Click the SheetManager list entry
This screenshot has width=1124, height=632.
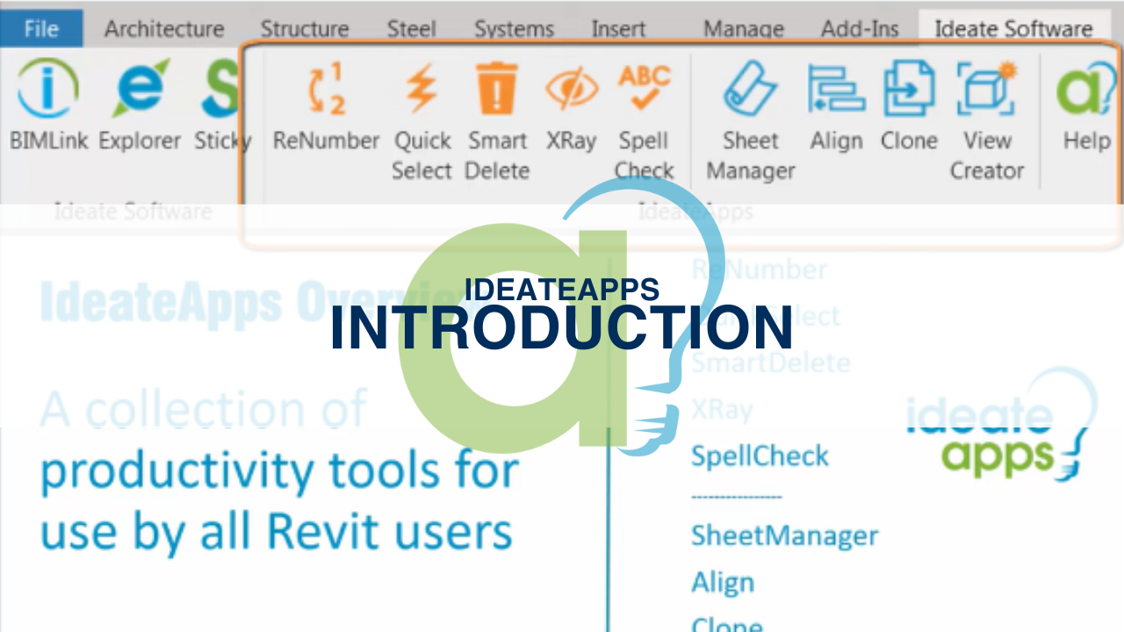pos(784,535)
